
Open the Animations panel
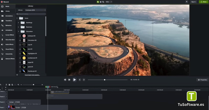8,30
